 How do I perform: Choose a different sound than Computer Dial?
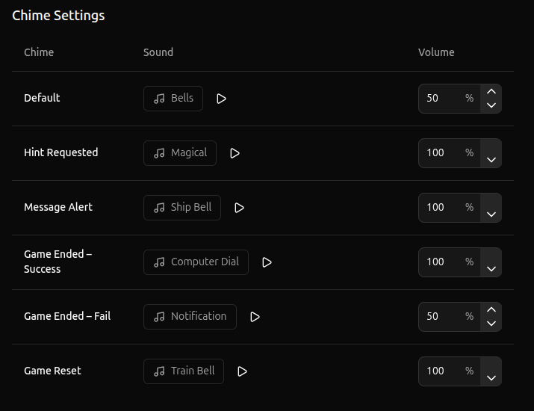pyautogui.click(x=196, y=262)
